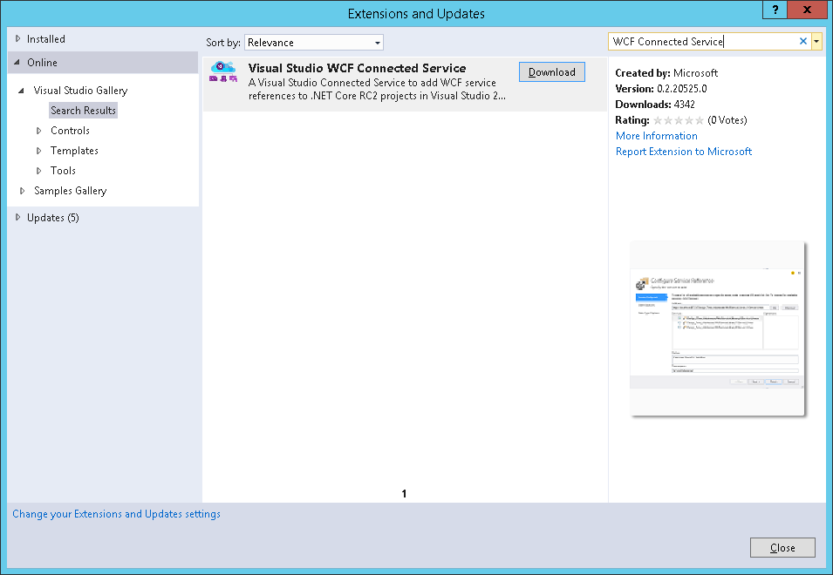
Task: Click the Created by: Microsoft text
Action: point(666,73)
